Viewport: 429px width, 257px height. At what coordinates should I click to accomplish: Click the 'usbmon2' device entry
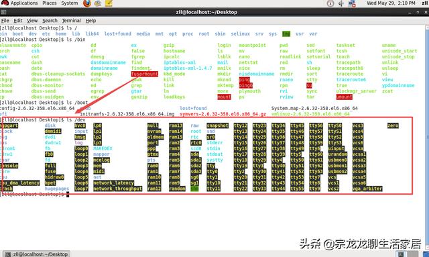click(338, 172)
